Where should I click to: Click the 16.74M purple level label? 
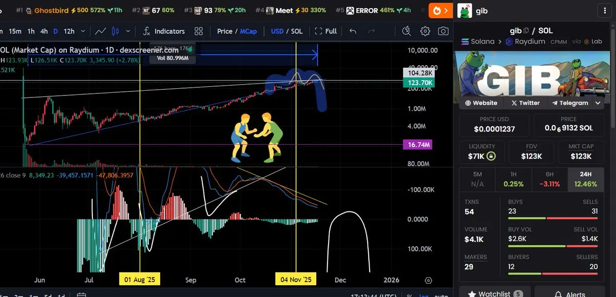418,145
